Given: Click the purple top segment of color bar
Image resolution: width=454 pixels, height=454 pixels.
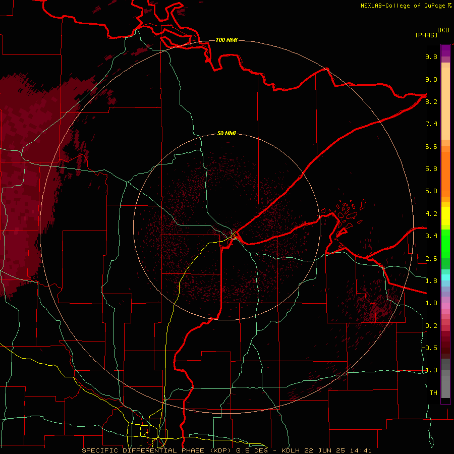Looking at the screenshot, I should click(445, 50).
